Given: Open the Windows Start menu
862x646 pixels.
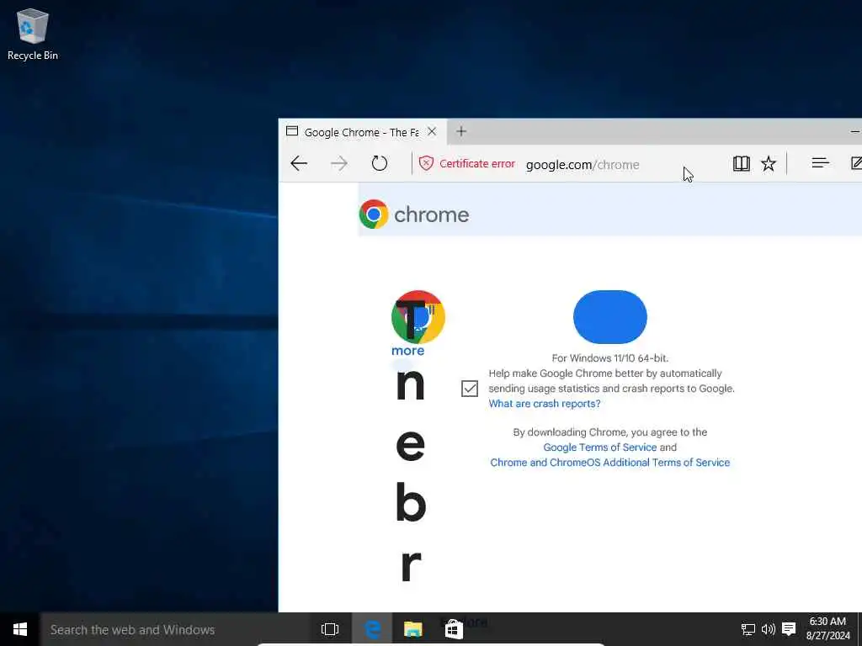Looking at the screenshot, I should pyautogui.click(x=20, y=629).
